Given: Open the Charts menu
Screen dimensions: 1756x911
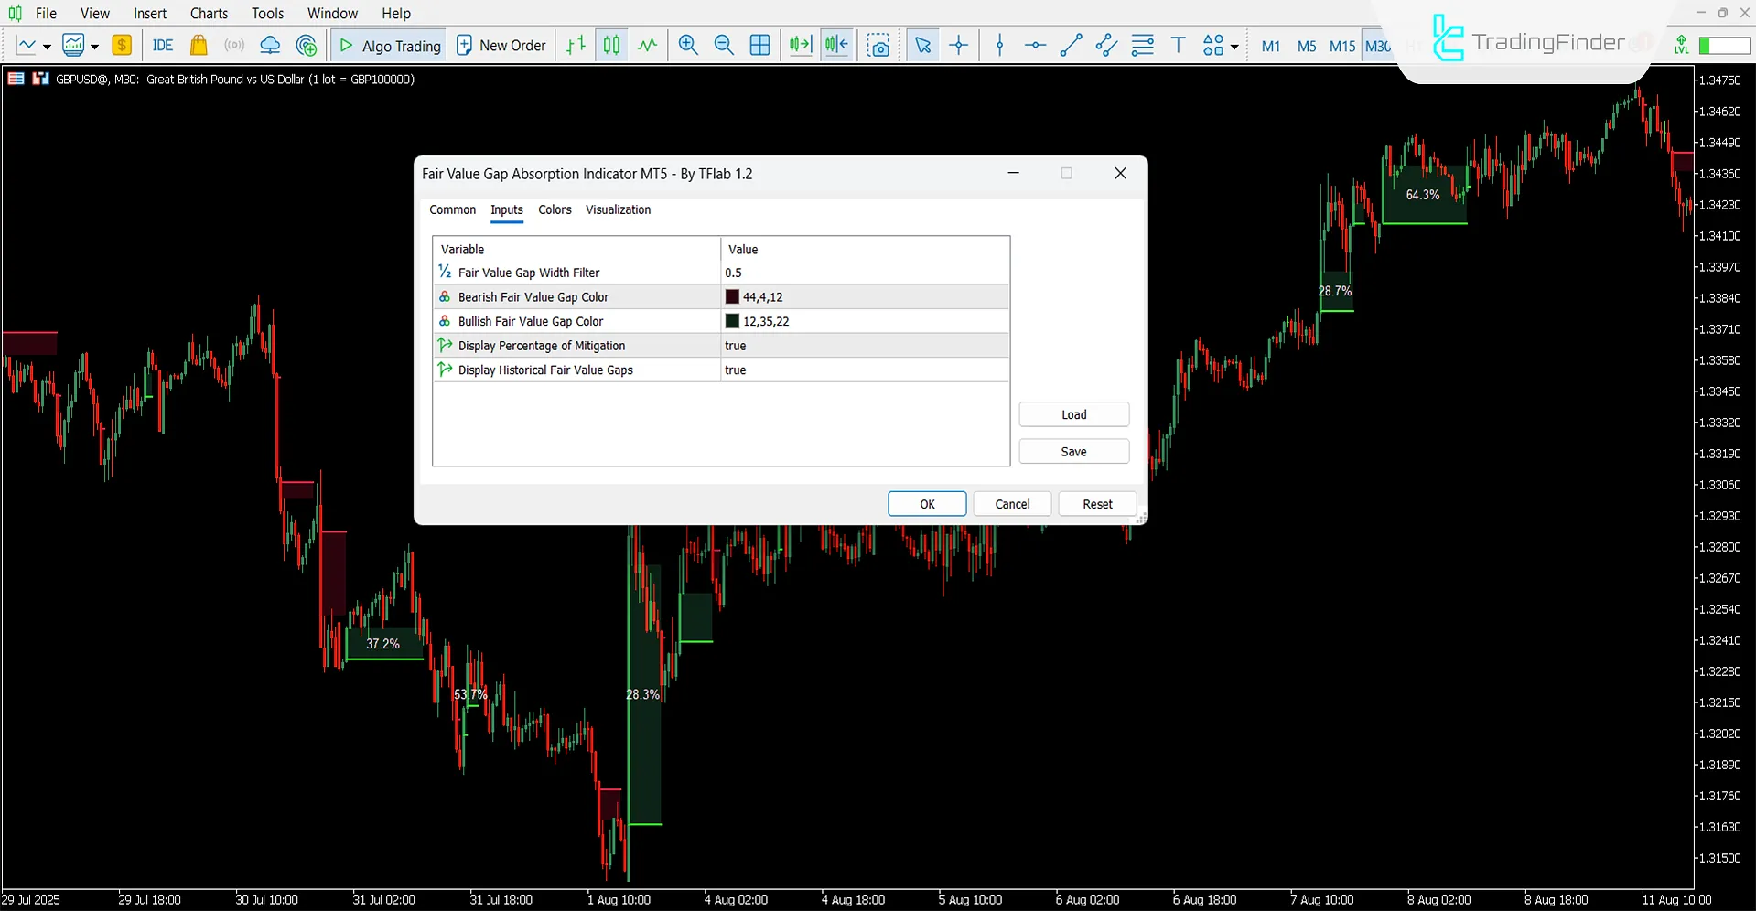Looking at the screenshot, I should click(x=208, y=13).
